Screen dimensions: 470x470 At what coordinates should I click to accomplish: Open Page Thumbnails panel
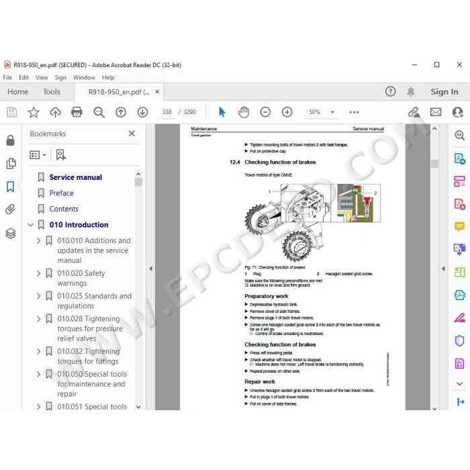[x=11, y=163]
